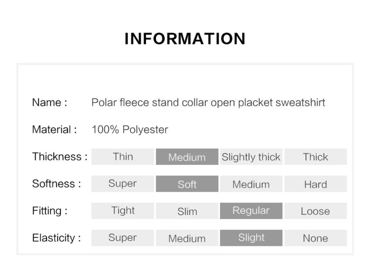Choose the Loose fitting option
The image size is (370, 270).
(316, 211)
